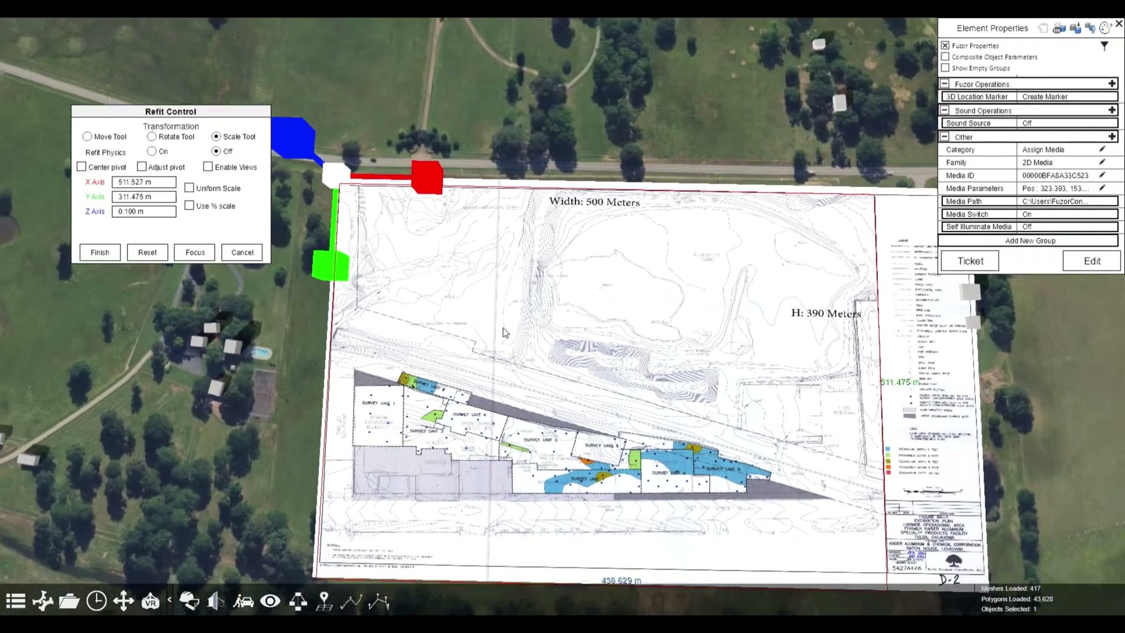Click the Ticket button
Screen dimensions: 1125x633
pos(970,261)
